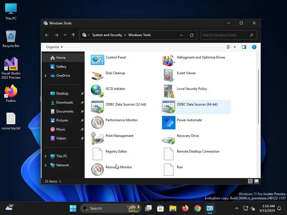Select the russia top.txt file

click(11, 121)
